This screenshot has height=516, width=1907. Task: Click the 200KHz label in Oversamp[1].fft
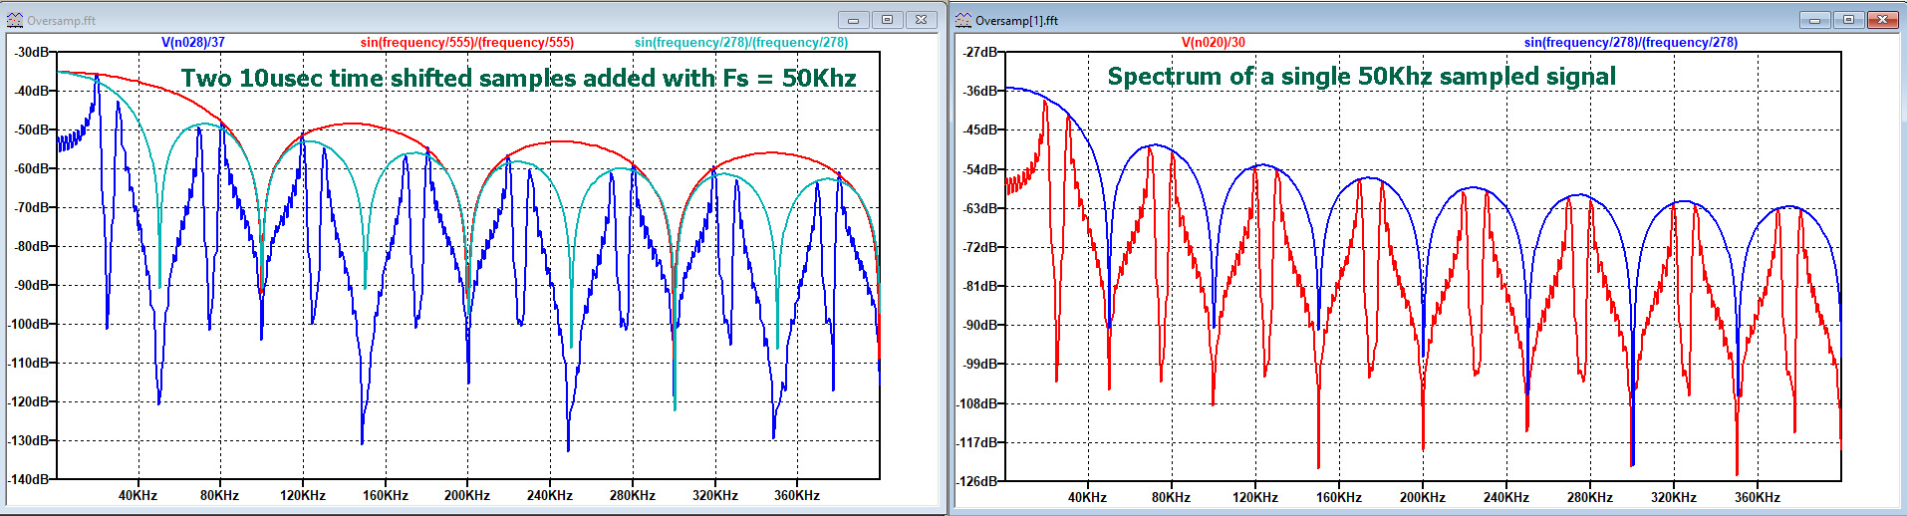(1422, 497)
